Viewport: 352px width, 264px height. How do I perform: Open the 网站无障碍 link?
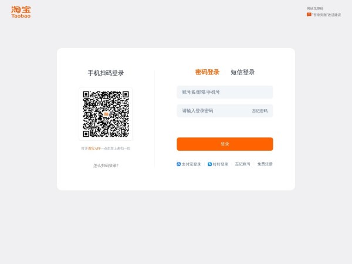pyautogui.click(x=315, y=8)
